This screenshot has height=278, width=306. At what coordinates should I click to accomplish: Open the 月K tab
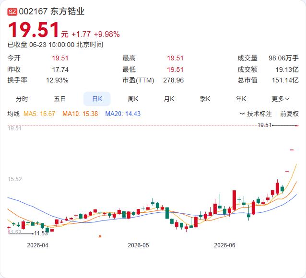[x=169, y=99]
